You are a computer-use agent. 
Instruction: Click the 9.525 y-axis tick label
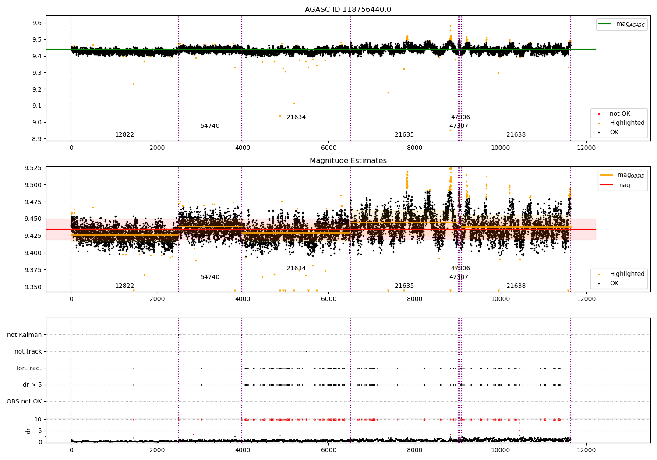pyautogui.click(x=34, y=168)
